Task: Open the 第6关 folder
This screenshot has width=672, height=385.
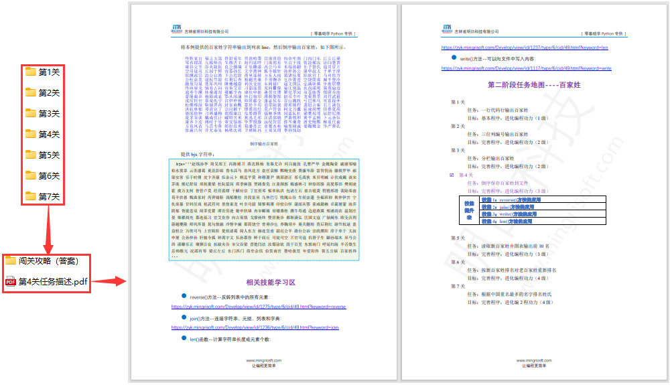Action: click(42, 175)
